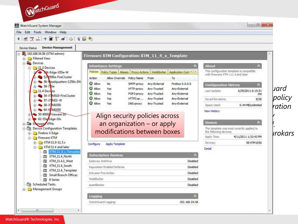This screenshot has height=224, width=298.
Task: Select the XTM_11.4_Template tree item
Action: pyautogui.click(x=63, y=170)
